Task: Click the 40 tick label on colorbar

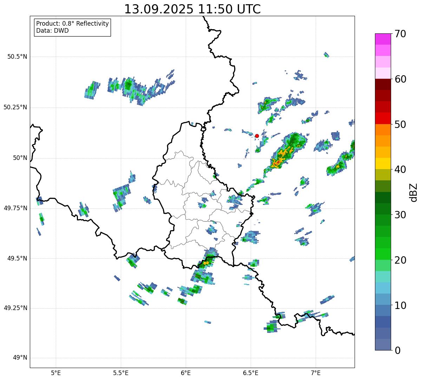Action: point(401,169)
